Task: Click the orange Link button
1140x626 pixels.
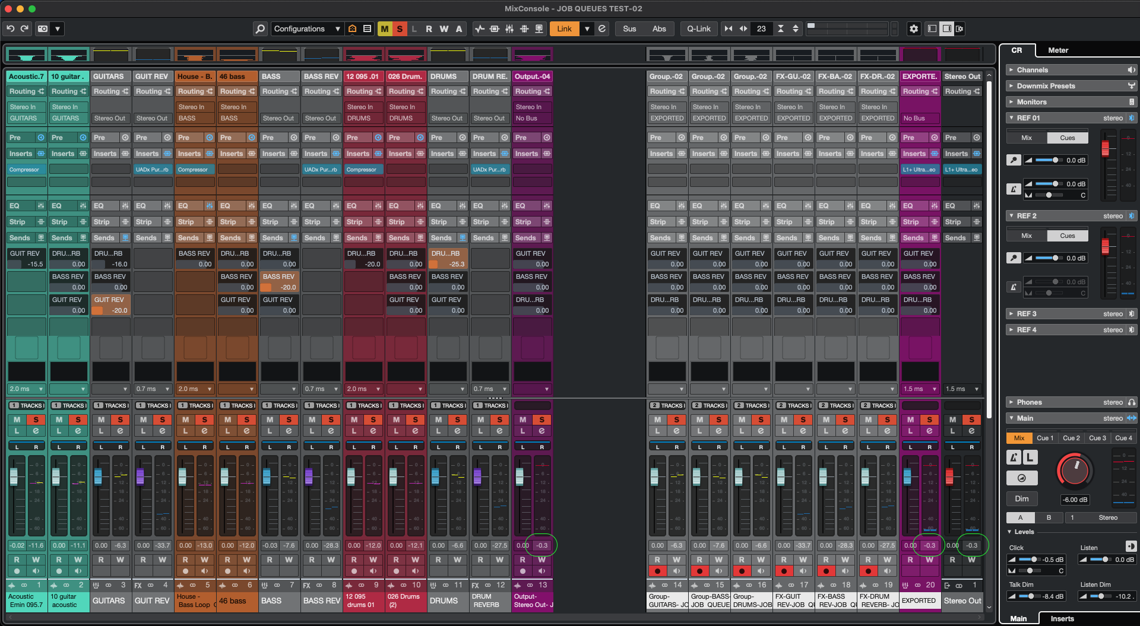Action: pyautogui.click(x=564, y=28)
